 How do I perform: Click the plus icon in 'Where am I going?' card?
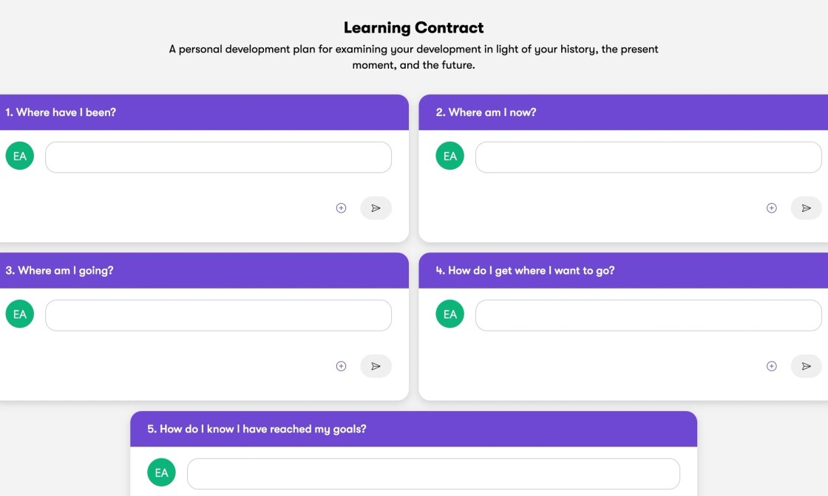(341, 366)
